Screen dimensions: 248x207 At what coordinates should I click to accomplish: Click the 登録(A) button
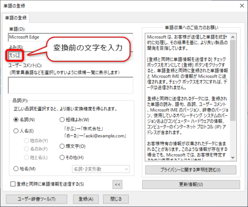(x=86, y=199)
